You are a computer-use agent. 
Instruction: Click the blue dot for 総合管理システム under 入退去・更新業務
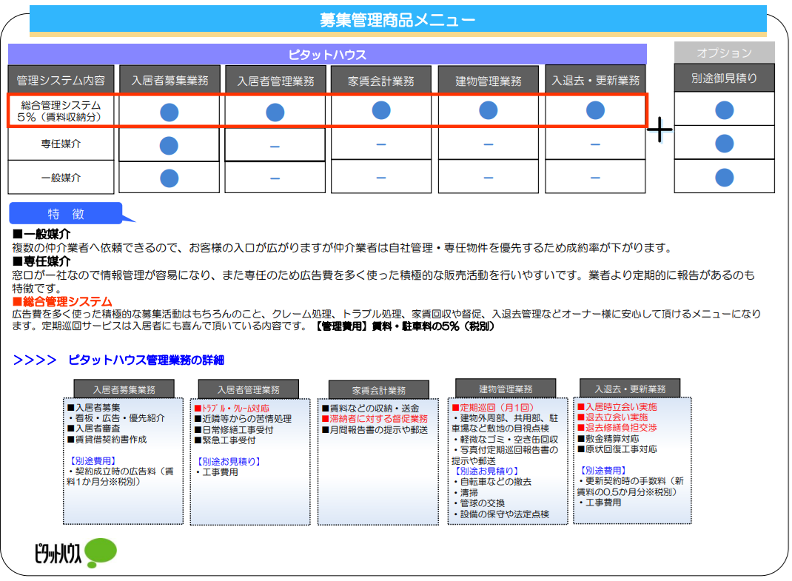pyautogui.click(x=595, y=110)
